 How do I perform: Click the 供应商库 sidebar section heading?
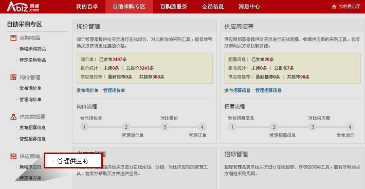coord(30,156)
